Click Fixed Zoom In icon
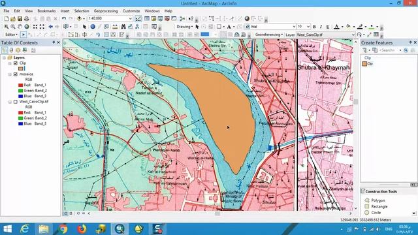Image resolution: width=418 pixels, height=235 pixels. point(35,27)
